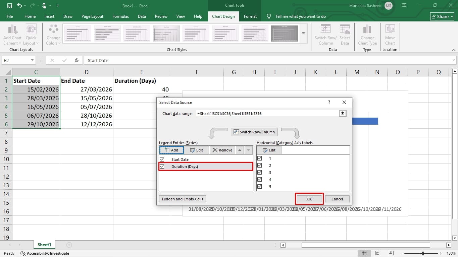Click the horizontal scrollbar
This screenshot has width=458, height=257.
(366, 245)
